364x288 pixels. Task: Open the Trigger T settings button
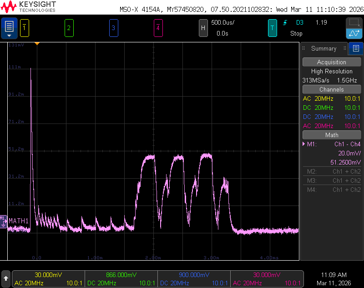272,28
